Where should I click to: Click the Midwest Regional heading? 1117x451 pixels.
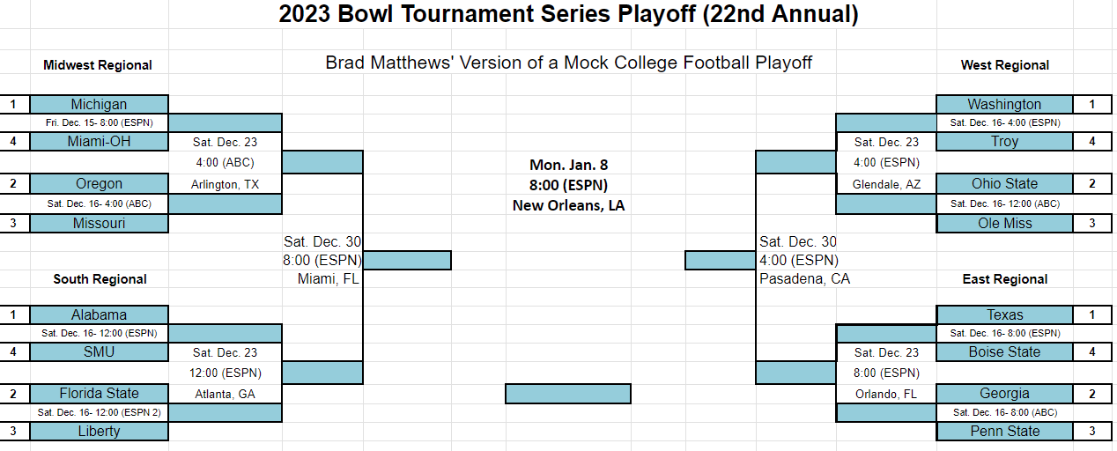[98, 64]
